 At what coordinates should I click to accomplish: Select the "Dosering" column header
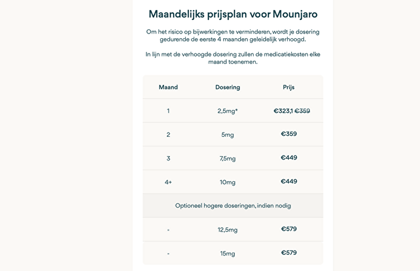point(227,87)
